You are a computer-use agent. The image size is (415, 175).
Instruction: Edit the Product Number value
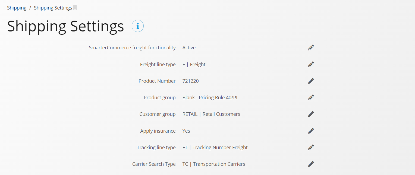(311, 81)
